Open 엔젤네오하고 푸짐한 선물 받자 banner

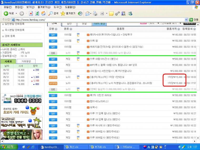pyautogui.click(x=22, y=134)
